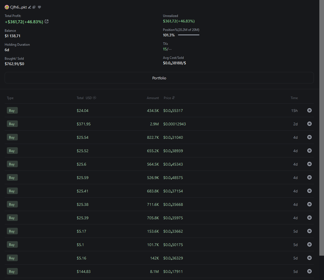
Task: Open transaction explorer icon for the $24.04 buy
Action: coord(309,110)
